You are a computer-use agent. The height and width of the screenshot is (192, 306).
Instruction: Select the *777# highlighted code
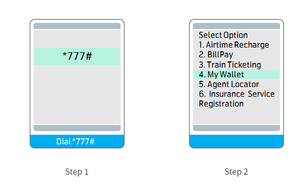click(77, 56)
